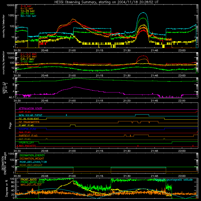
Task: Click the DECIMATION_WEIGHT legend label
Action: [32, 159]
